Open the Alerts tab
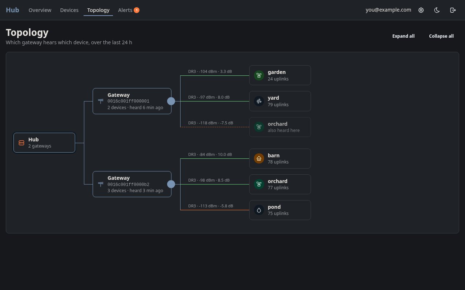The width and height of the screenshot is (465, 290). (129, 10)
